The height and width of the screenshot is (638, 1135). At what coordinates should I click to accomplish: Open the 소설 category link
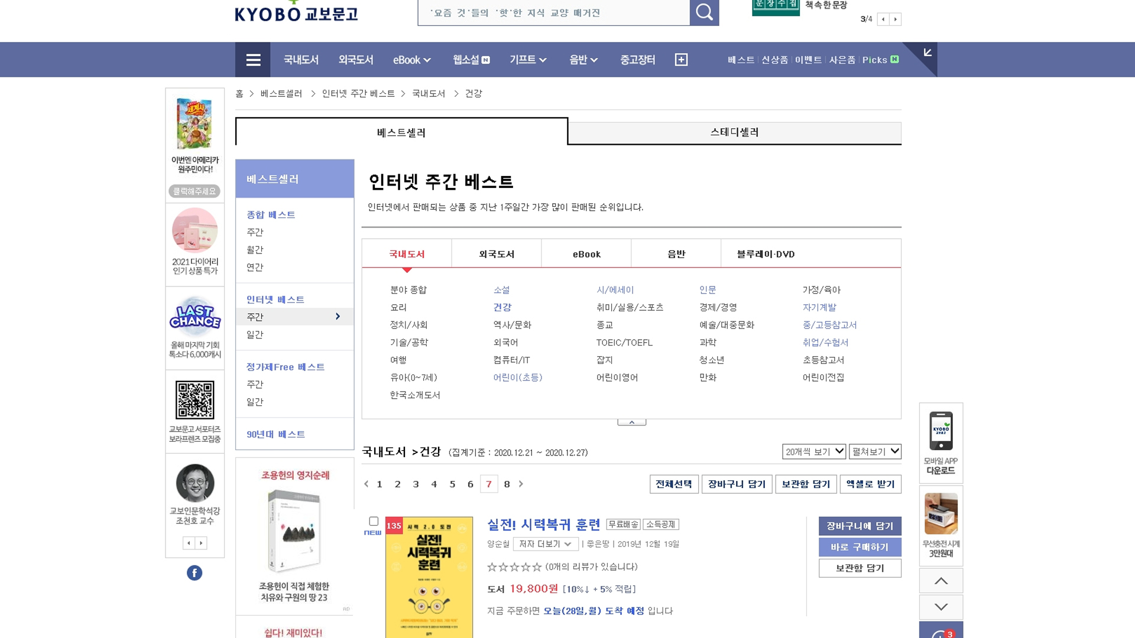click(501, 289)
